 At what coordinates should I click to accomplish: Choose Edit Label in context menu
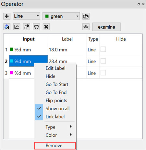[55, 68]
